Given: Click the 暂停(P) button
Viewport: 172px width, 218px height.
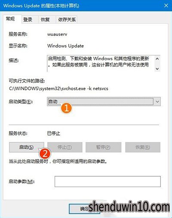Looking at the screenshot, I should 103,147.
